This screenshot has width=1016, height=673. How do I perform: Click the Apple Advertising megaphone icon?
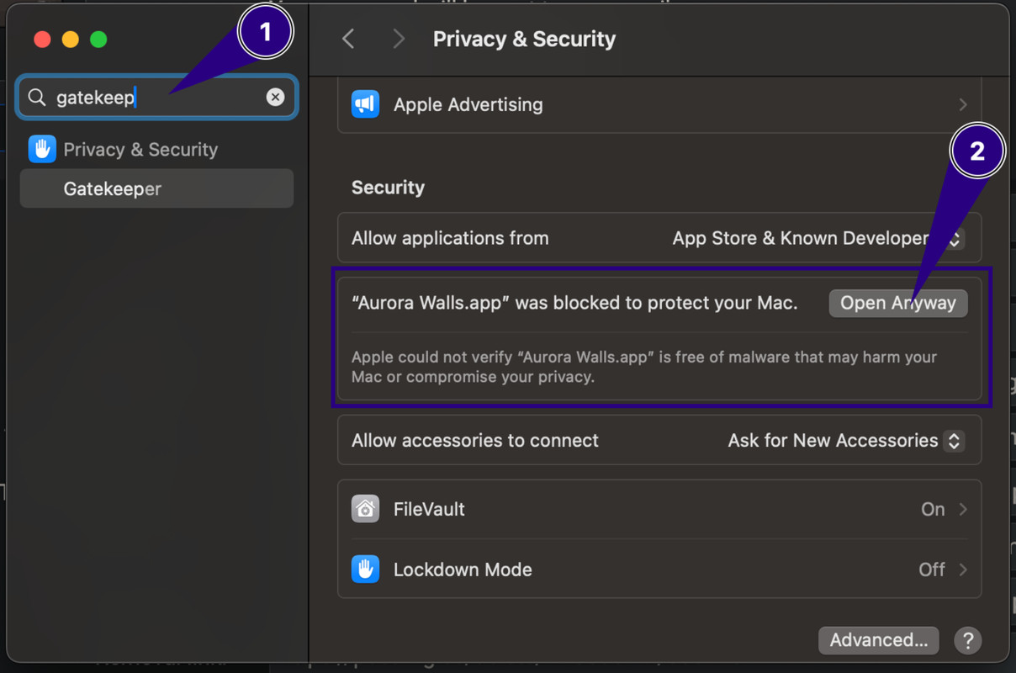(365, 104)
